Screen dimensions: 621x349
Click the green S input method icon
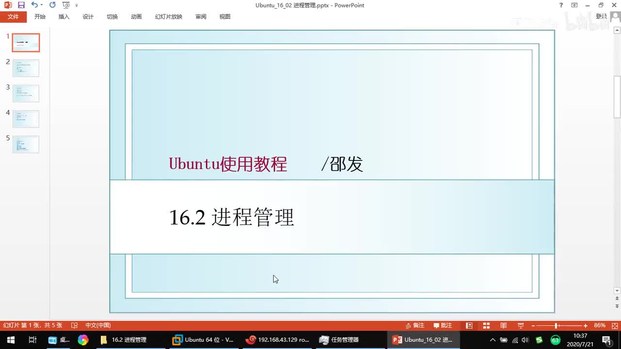[539, 340]
